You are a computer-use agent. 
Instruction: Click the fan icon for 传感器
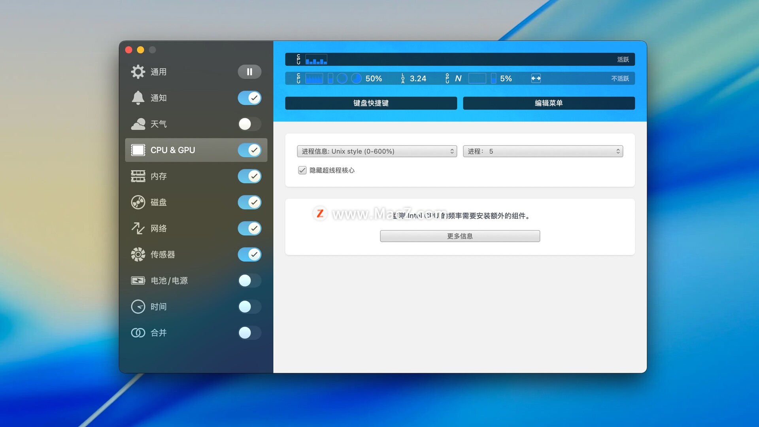pyautogui.click(x=138, y=254)
